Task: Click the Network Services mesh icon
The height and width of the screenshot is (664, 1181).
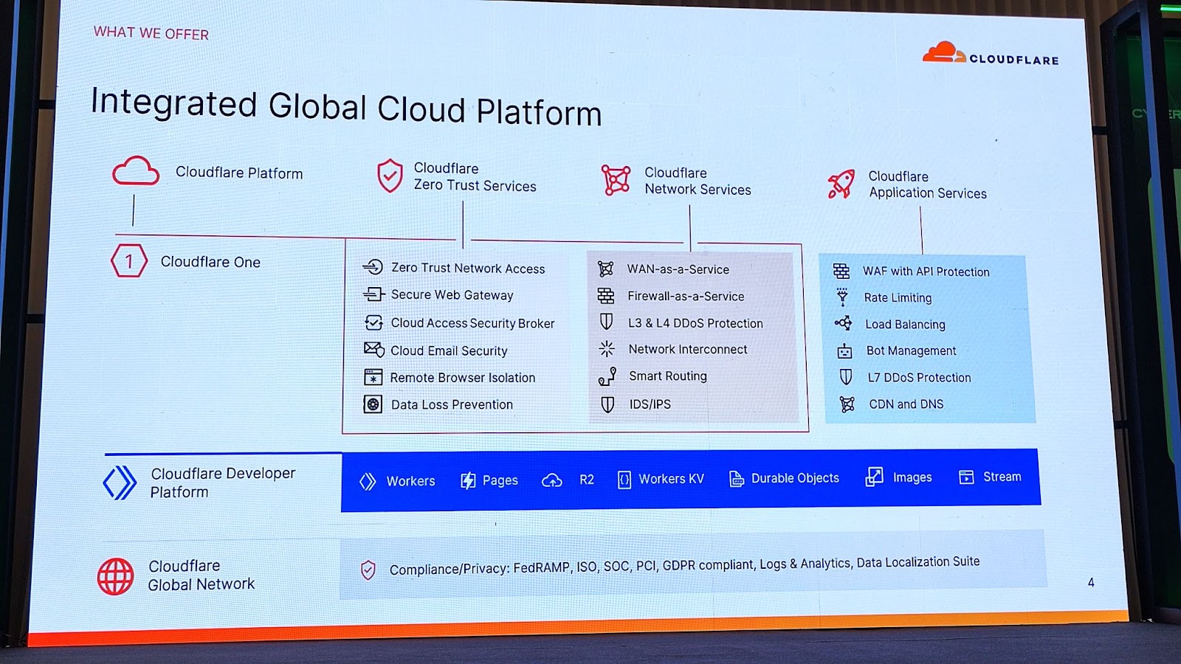Action: [616, 180]
